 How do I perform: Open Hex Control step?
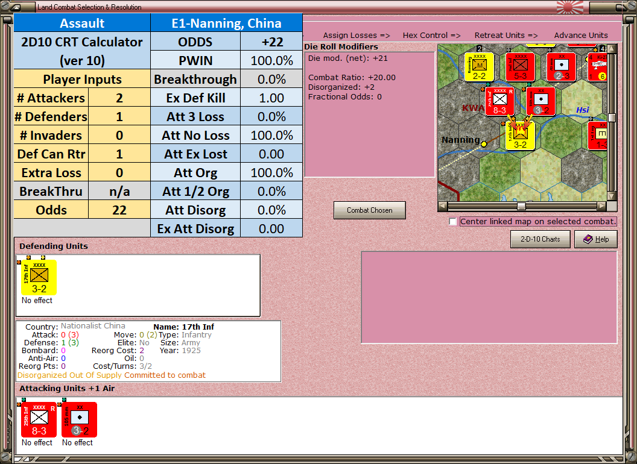(431, 36)
